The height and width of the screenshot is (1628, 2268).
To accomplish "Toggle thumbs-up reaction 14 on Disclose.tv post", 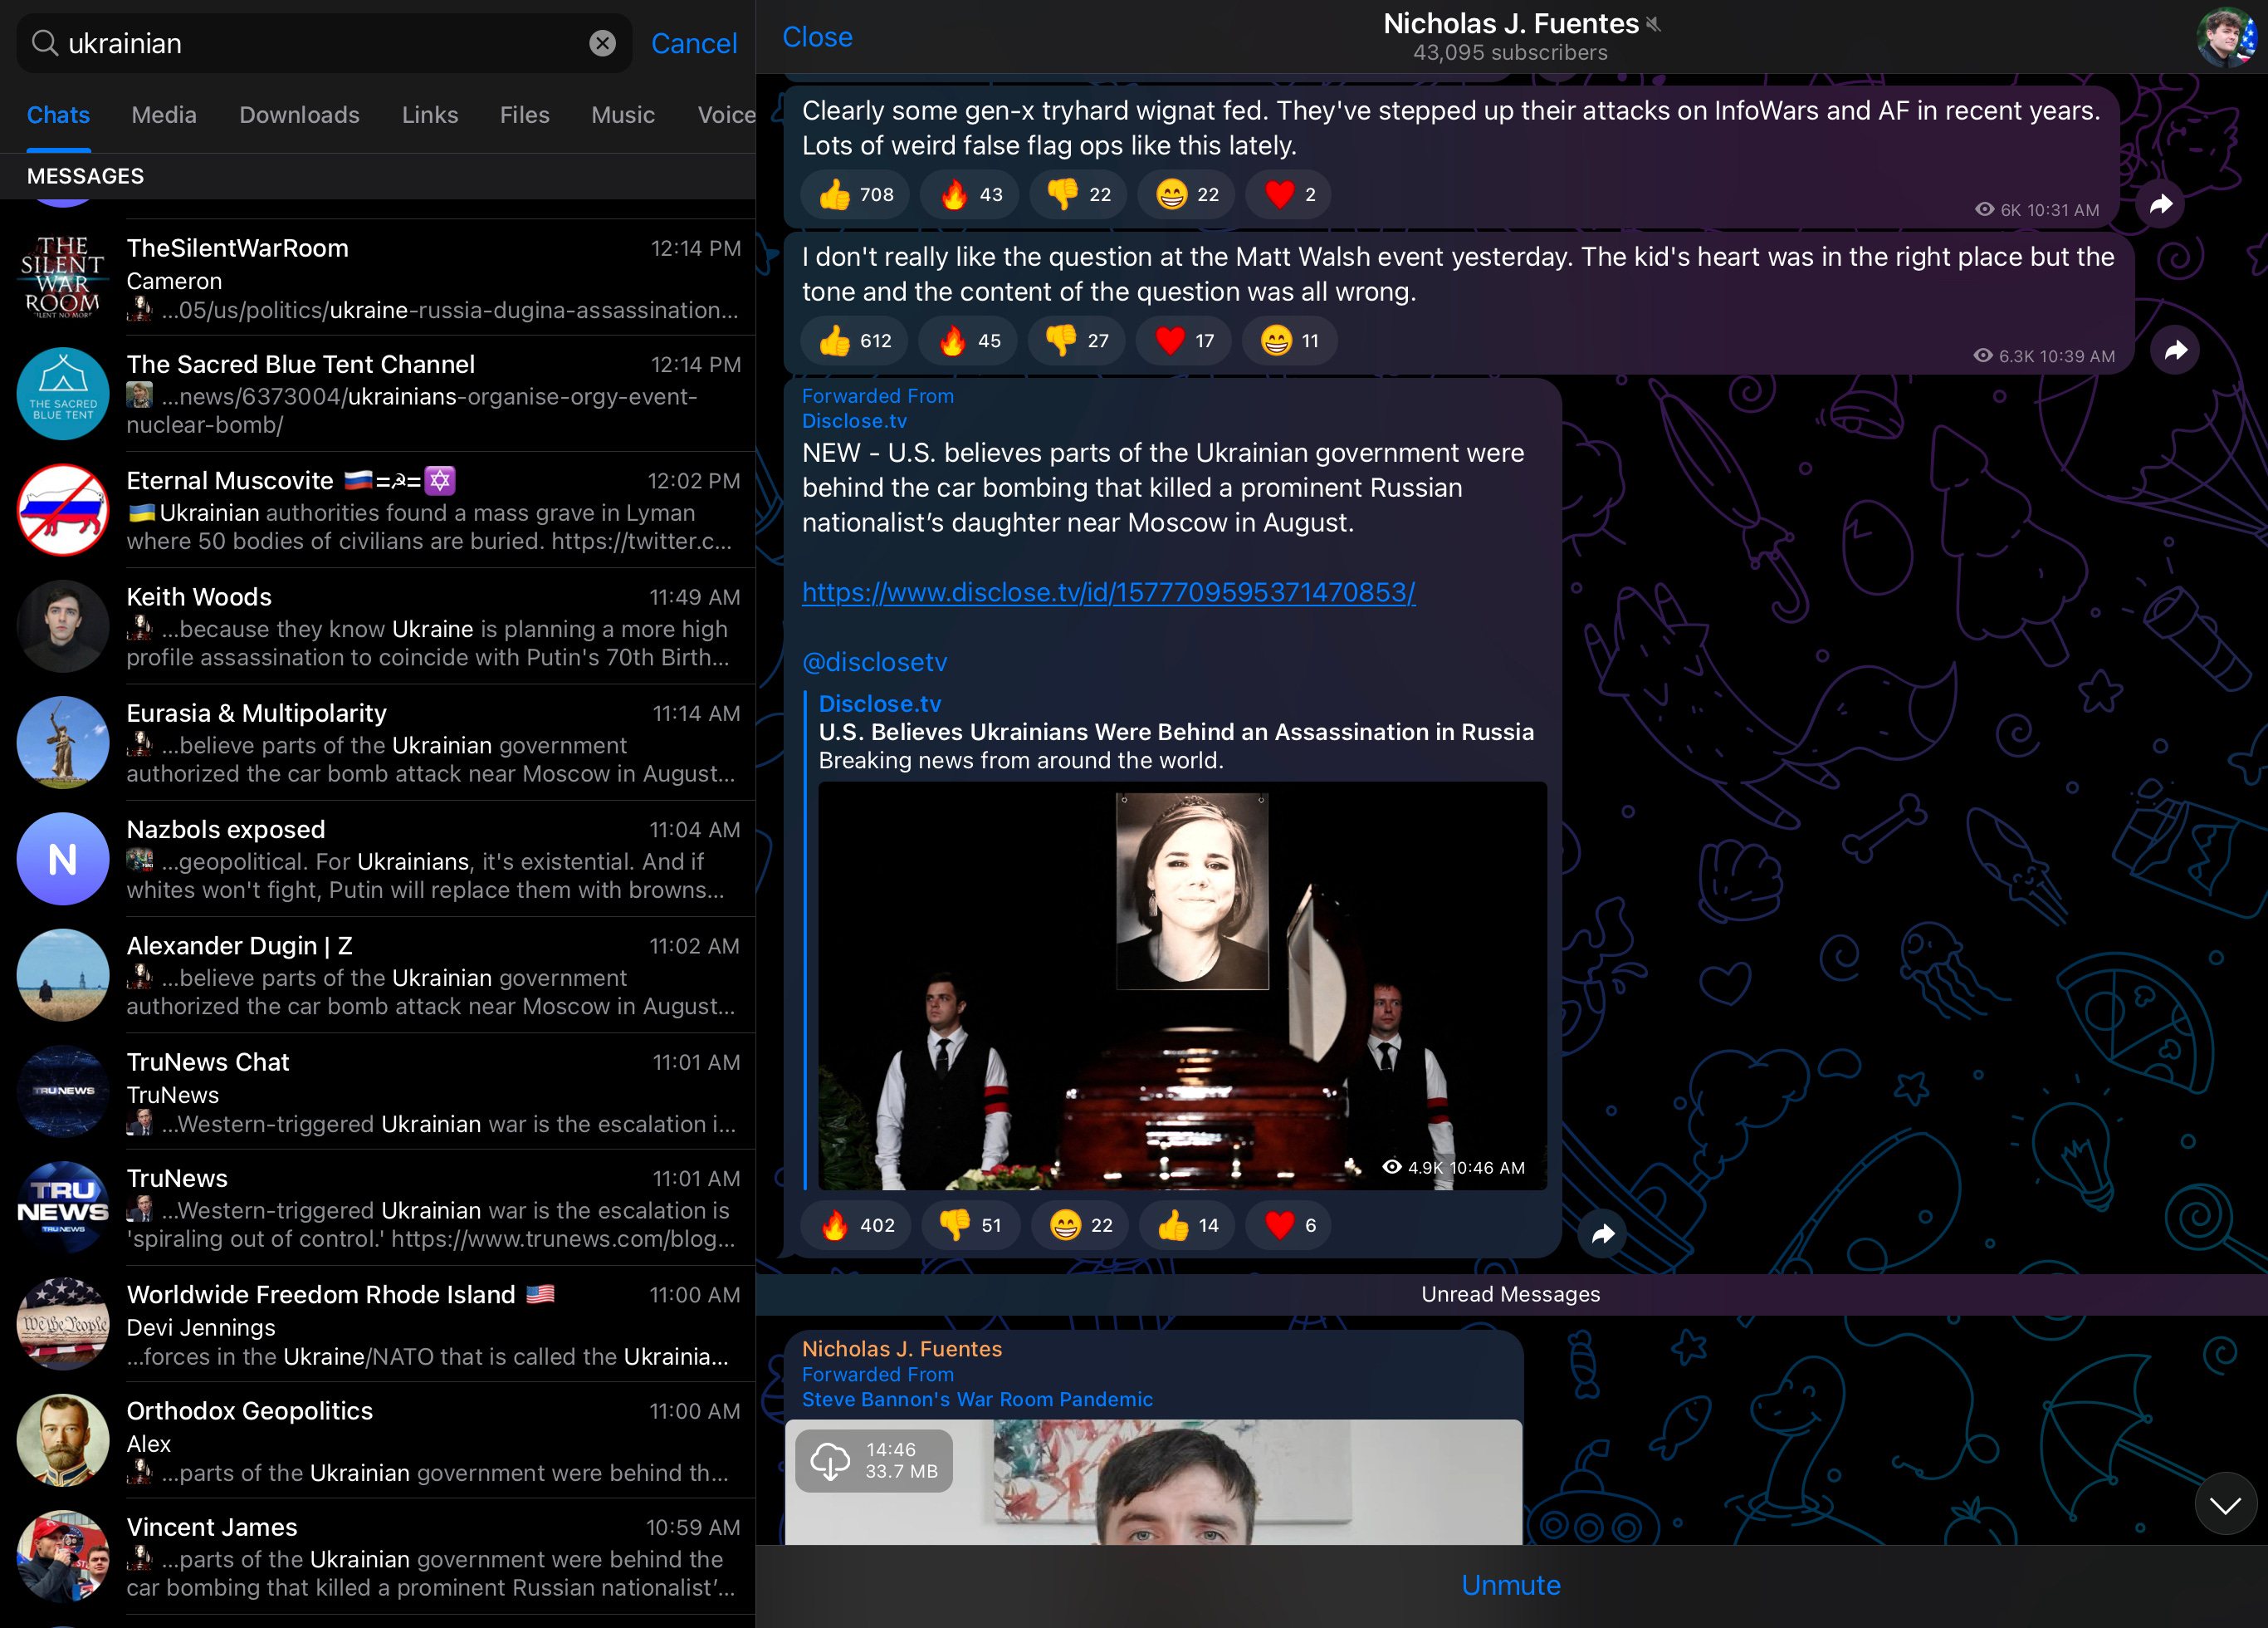I will (x=1187, y=1225).
